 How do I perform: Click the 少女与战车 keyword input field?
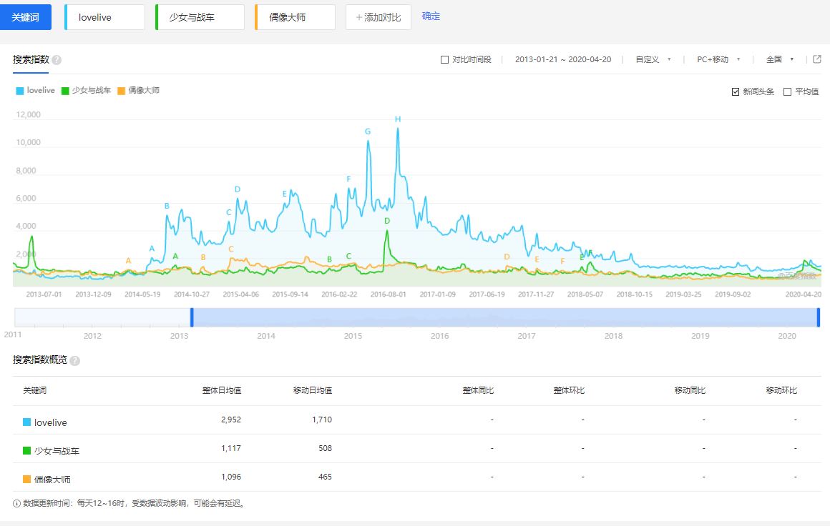tap(200, 17)
